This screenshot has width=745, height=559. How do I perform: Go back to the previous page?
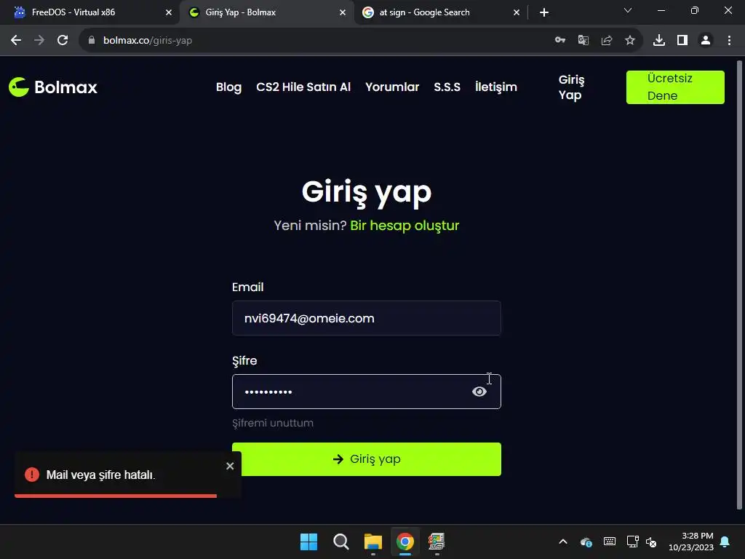[16, 41]
